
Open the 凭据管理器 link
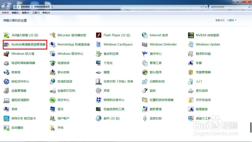203,72
